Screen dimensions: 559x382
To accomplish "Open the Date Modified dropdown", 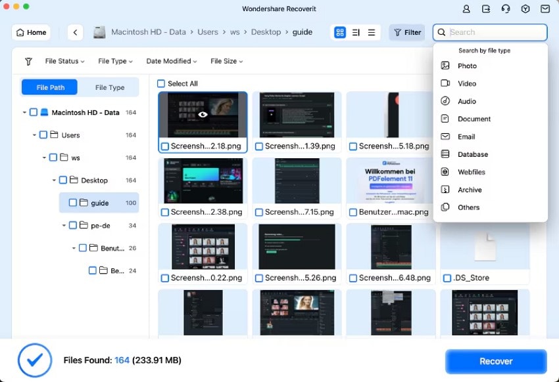I will [x=172, y=61].
